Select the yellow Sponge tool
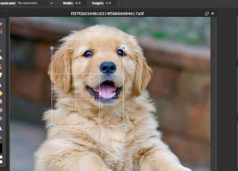 (x=1, y=93)
